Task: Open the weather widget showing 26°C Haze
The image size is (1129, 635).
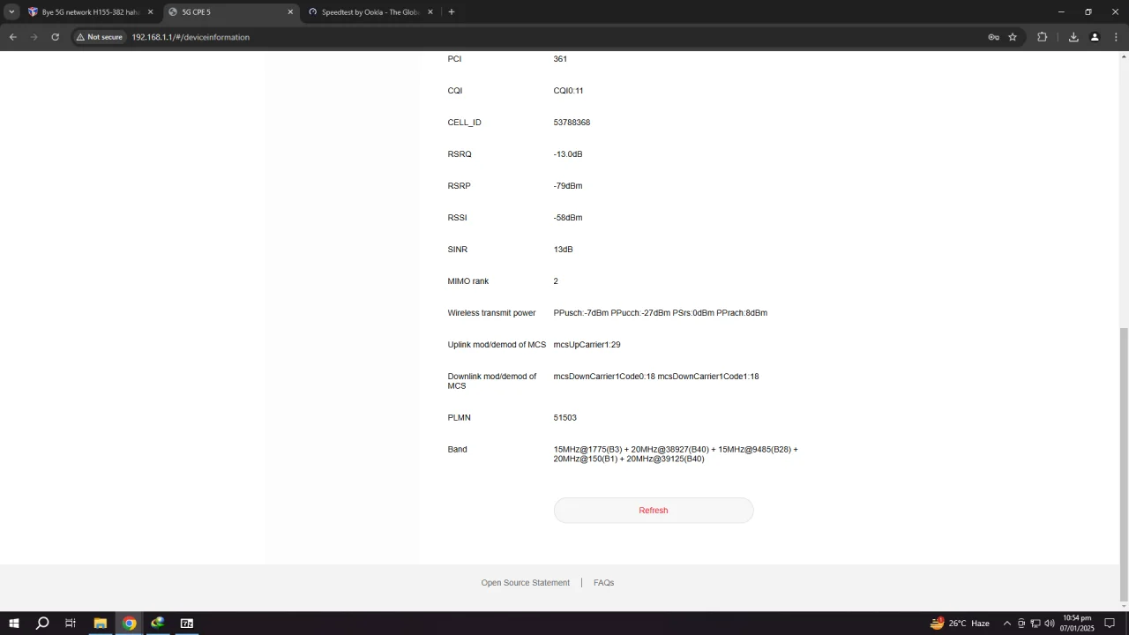Action: pos(960,624)
